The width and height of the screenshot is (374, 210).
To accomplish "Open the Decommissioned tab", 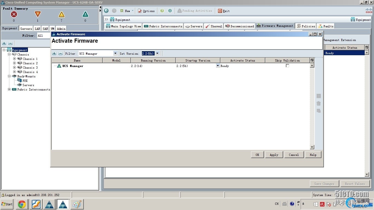I will coord(240,26).
